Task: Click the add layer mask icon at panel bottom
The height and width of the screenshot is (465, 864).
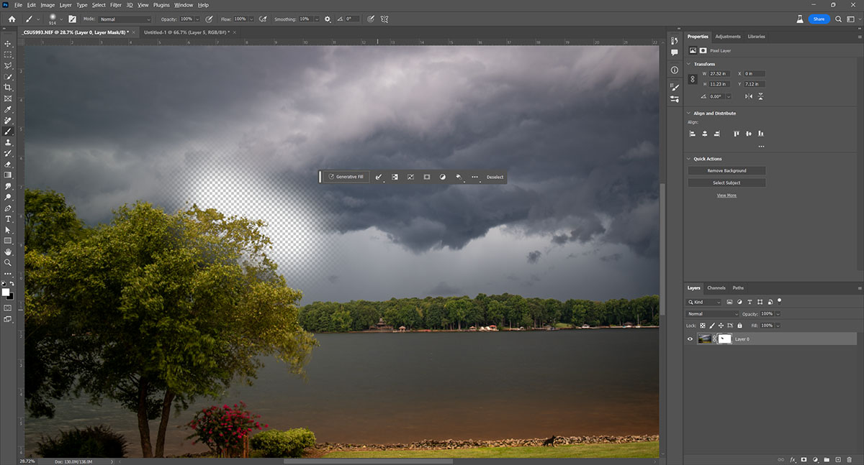Action: pyautogui.click(x=804, y=459)
